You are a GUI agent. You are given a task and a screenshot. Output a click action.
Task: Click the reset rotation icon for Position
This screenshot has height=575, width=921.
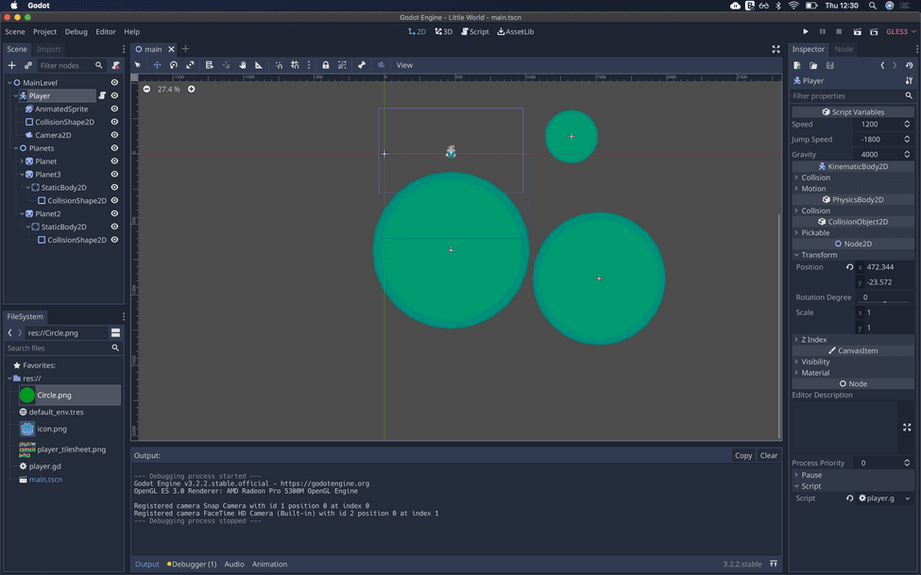click(849, 267)
